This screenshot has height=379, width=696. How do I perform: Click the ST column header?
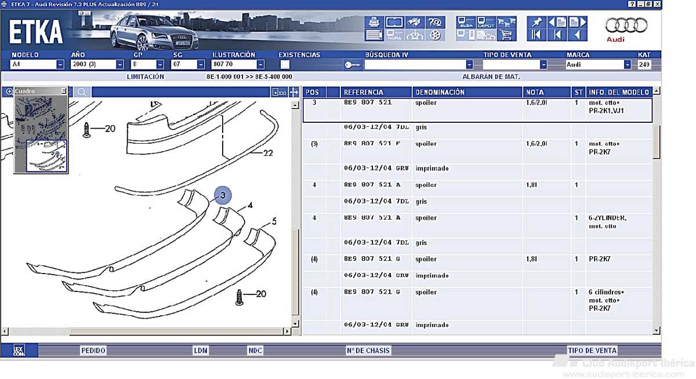(578, 92)
